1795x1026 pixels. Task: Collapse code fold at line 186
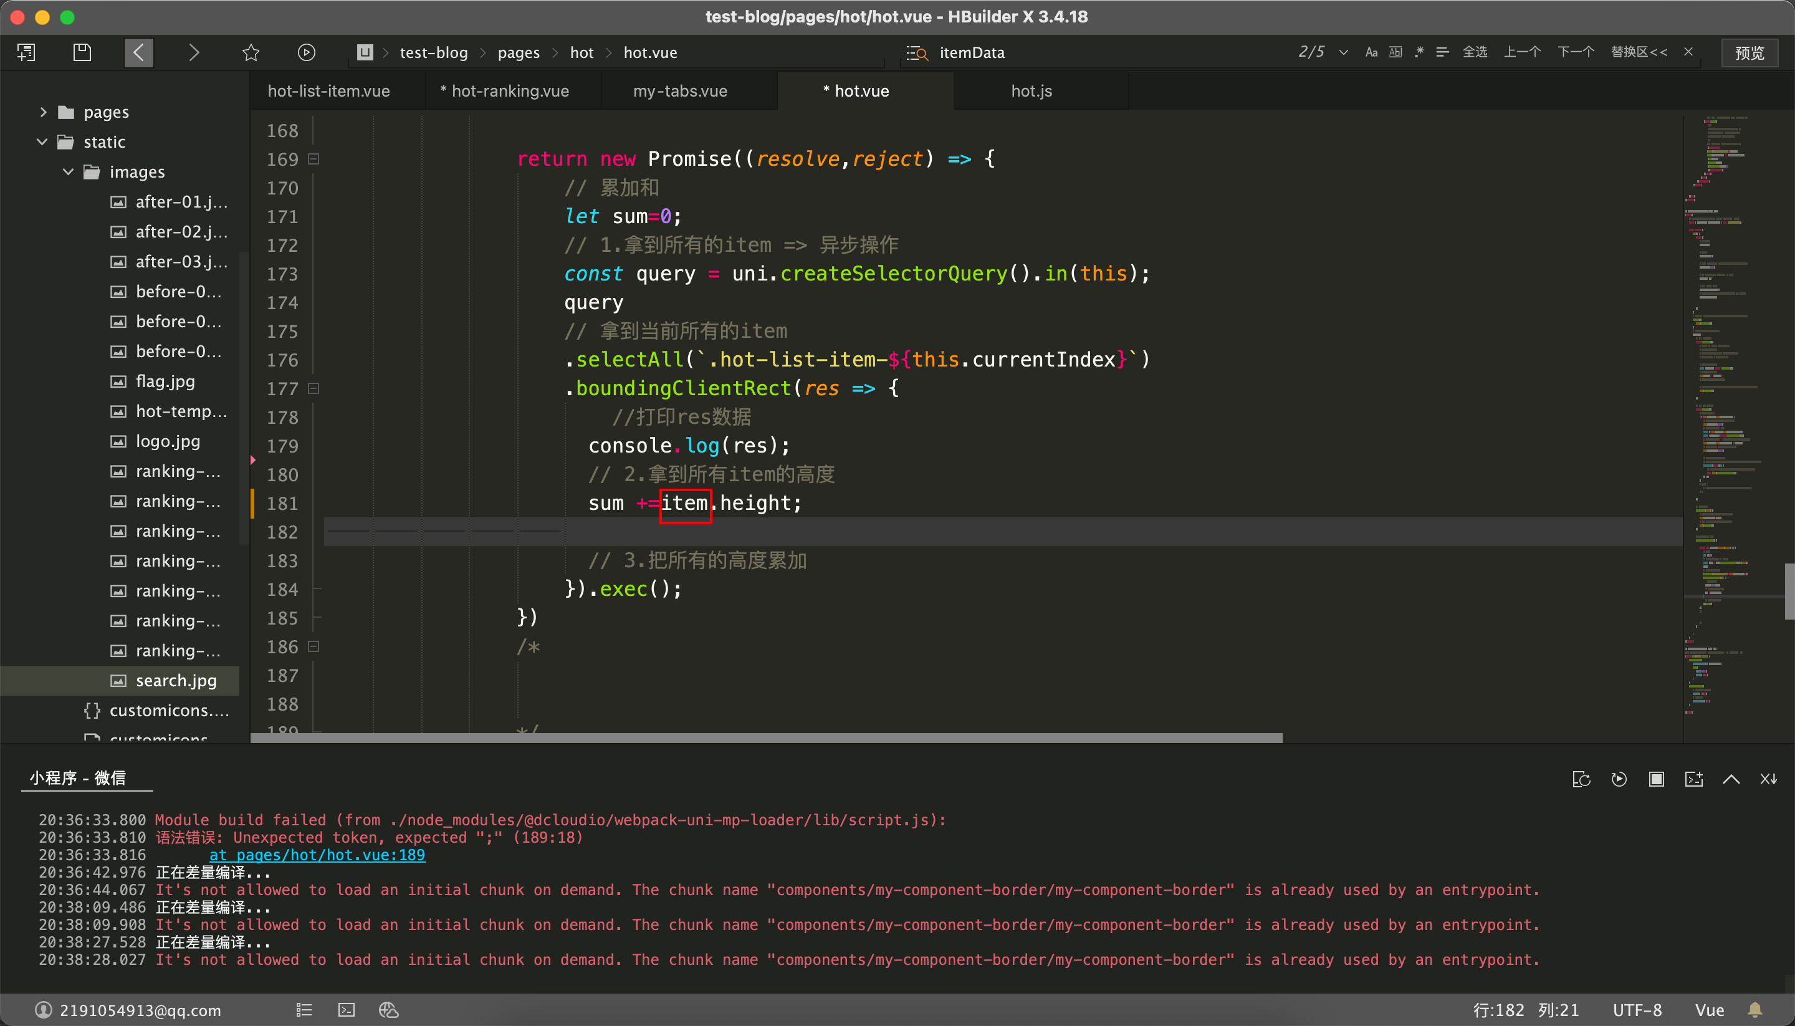(x=314, y=646)
